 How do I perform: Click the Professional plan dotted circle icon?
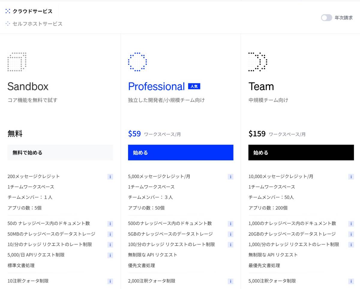(137, 62)
